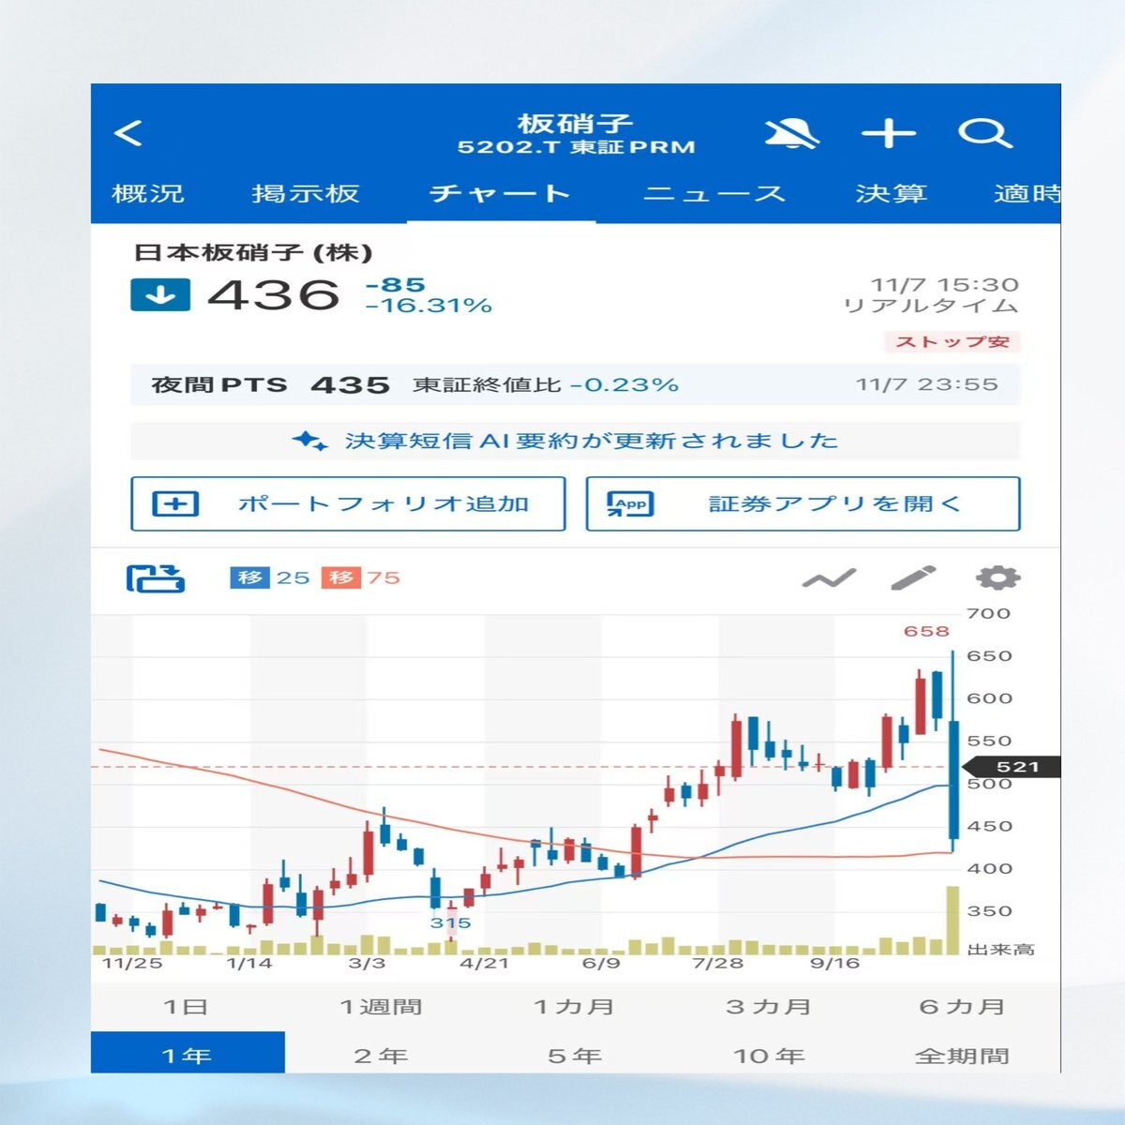Click 証券アプリを開く button
The image size is (1125, 1125).
coord(802,503)
